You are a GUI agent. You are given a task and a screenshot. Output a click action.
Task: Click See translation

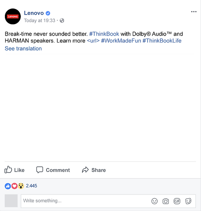pyautogui.click(x=23, y=49)
